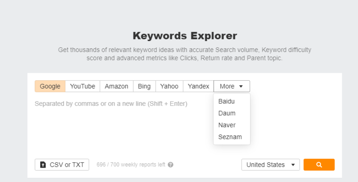Click the help question mark icon

click(x=170, y=165)
